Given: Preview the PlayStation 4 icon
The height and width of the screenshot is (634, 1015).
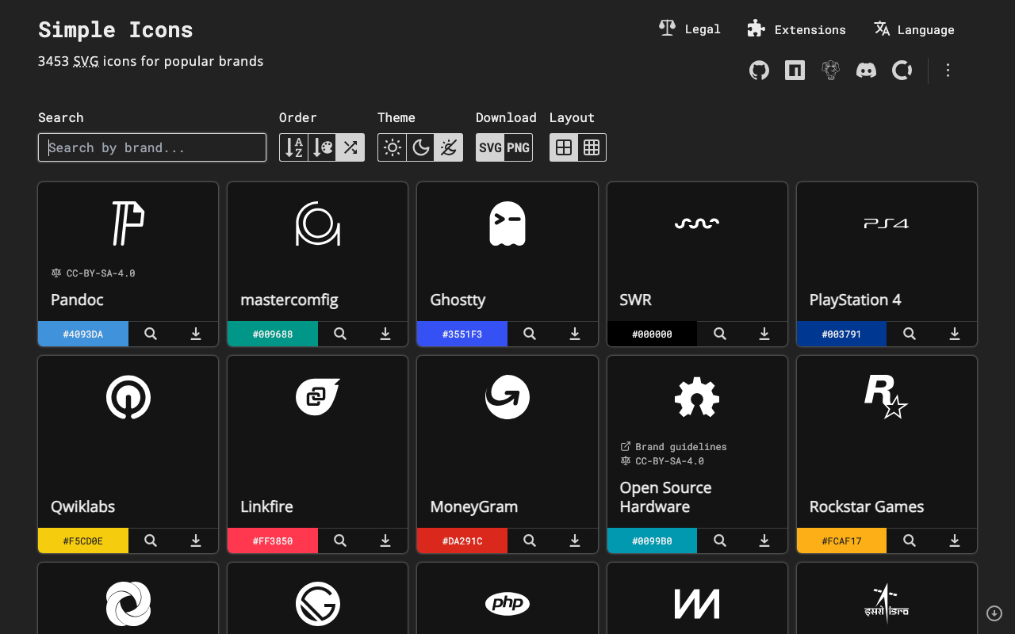Looking at the screenshot, I should tap(910, 334).
